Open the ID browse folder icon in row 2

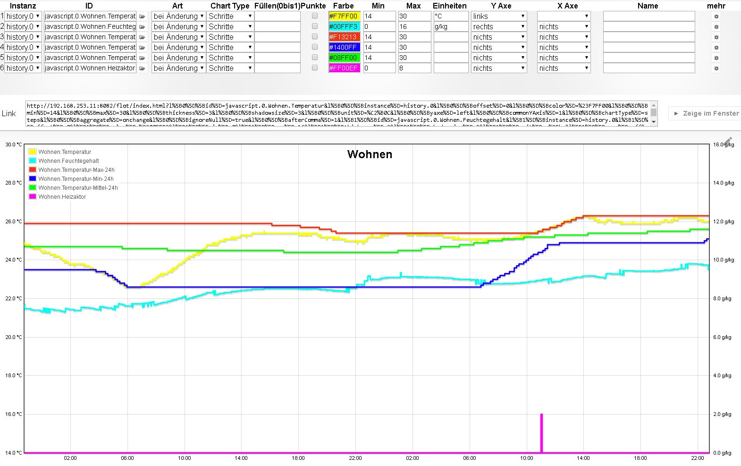(142, 27)
